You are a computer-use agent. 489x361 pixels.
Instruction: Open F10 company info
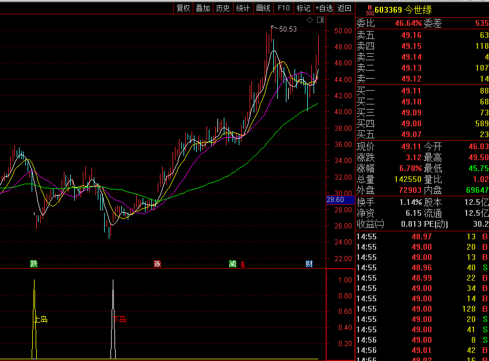point(284,8)
